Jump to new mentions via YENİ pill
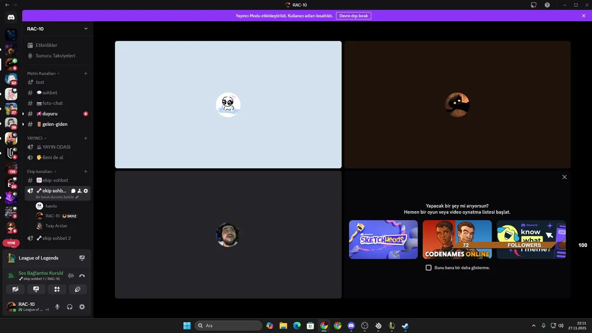The image size is (592, 333). coord(11,243)
